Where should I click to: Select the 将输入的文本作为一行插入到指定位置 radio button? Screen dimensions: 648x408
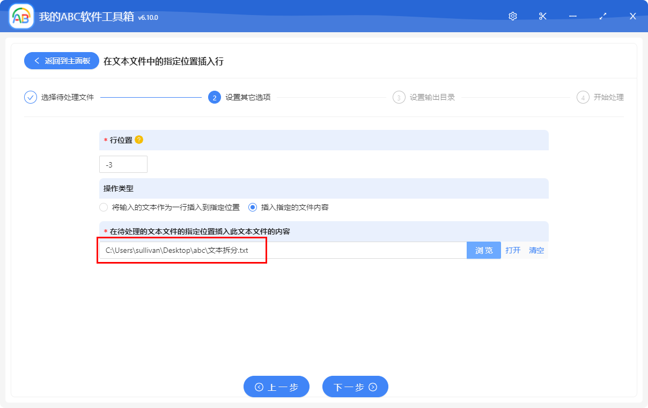[103, 207]
